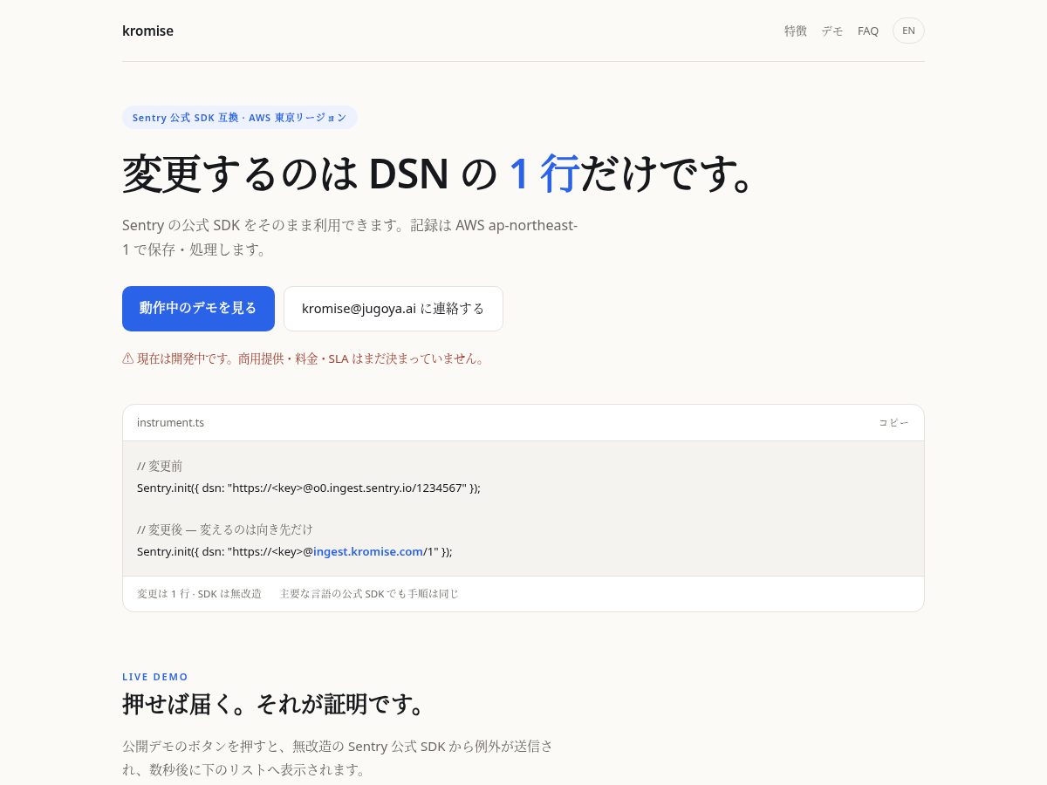Go to the デモ nav section
Image resolution: width=1047 pixels, height=785 pixels.
tap(832, 31)
